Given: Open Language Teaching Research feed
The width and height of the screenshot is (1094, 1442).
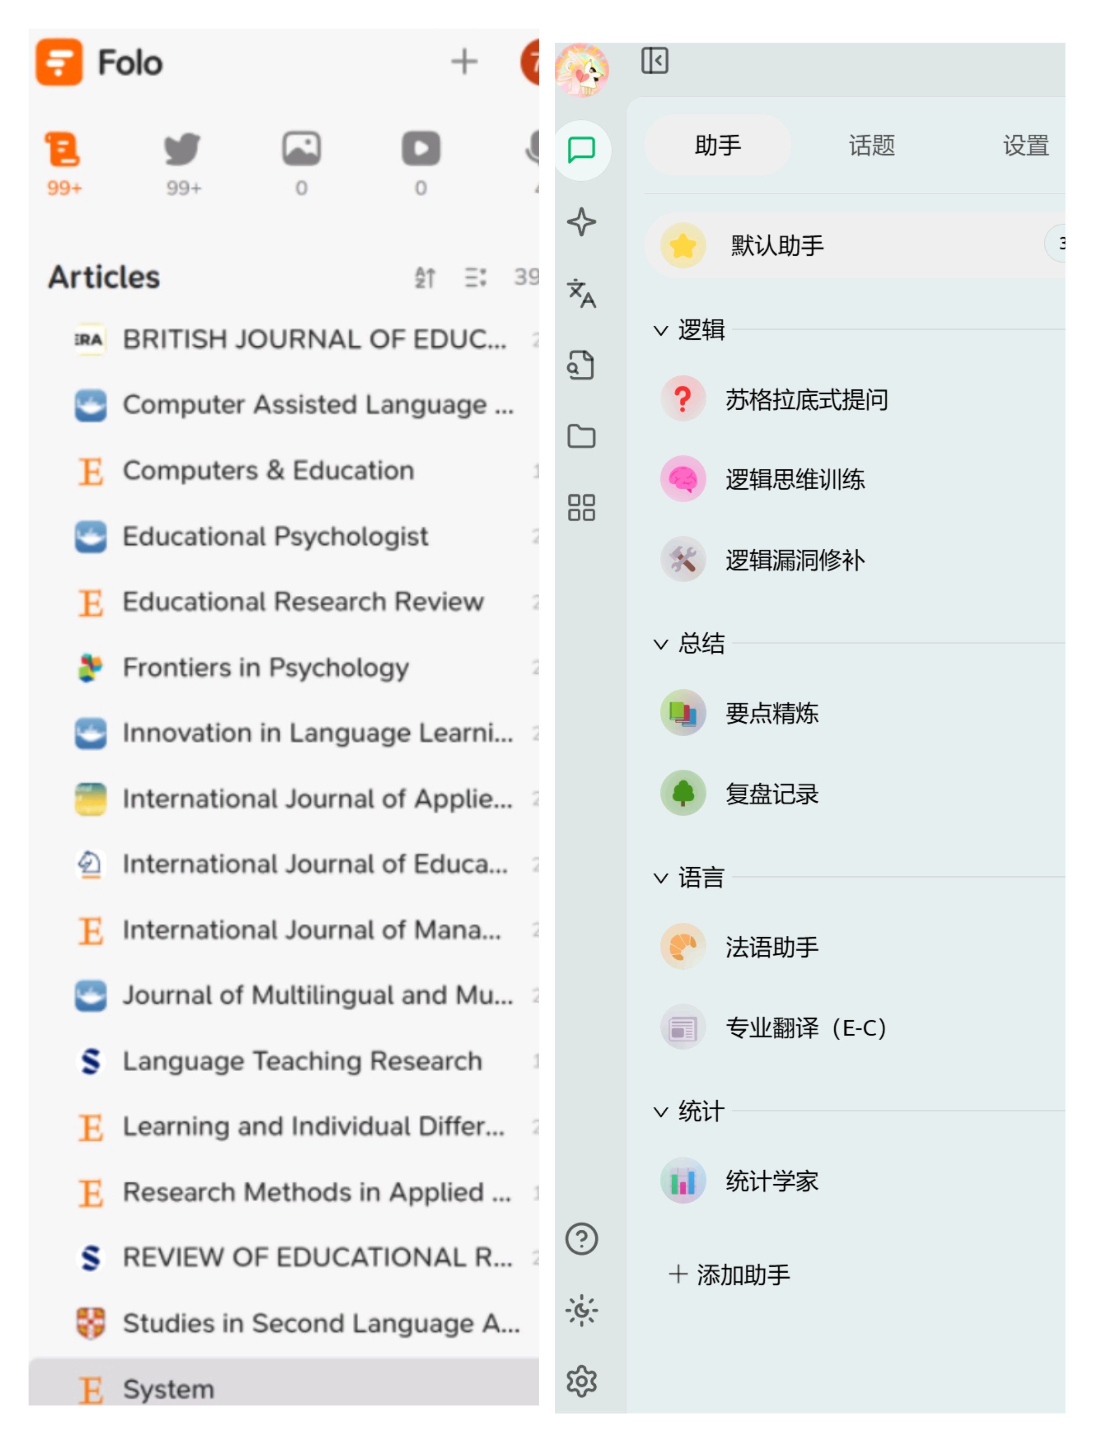Looking at the screenshot, I should point(284,1061).
